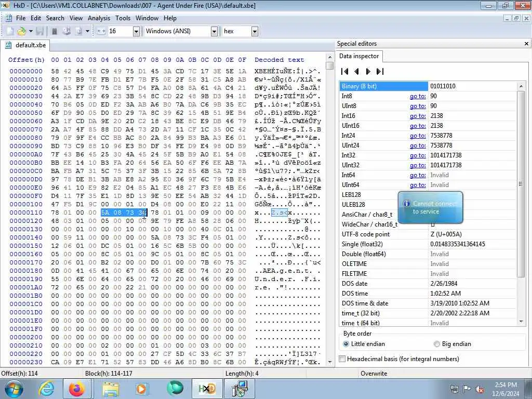
Task: Expand the disk image dropdown arrow
Action: click(87, 31)
